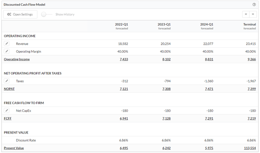Click FCFF value 6,941
Viewport: 260px width, 153px height.
[124, 119]
